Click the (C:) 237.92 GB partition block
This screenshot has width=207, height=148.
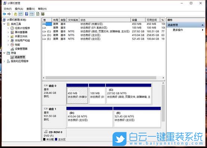click(129, 94)
